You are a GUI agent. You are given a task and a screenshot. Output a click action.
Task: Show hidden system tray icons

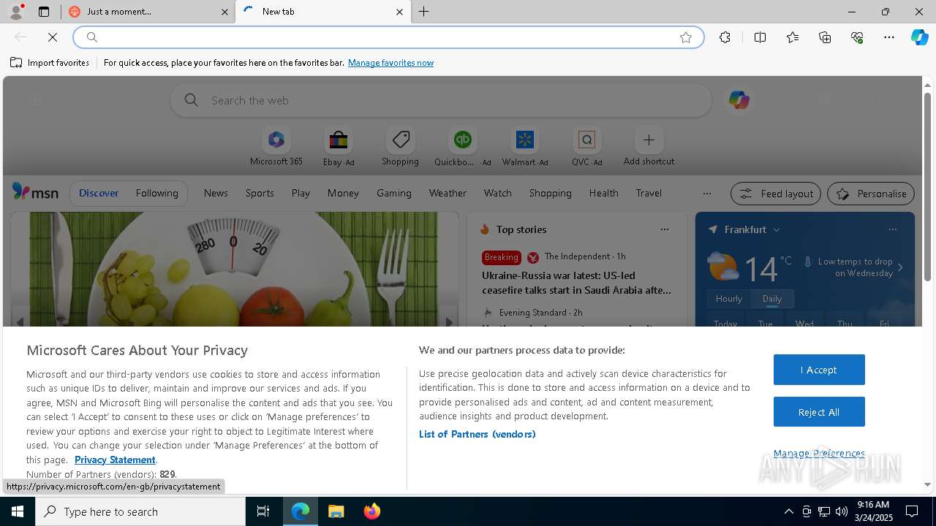pyautogui.click(x=788, y=511)
